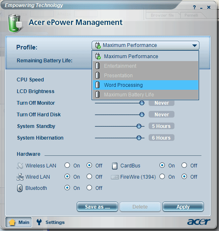Click the battery icon beside Maximum Battery Life

(x=97, y=94)
